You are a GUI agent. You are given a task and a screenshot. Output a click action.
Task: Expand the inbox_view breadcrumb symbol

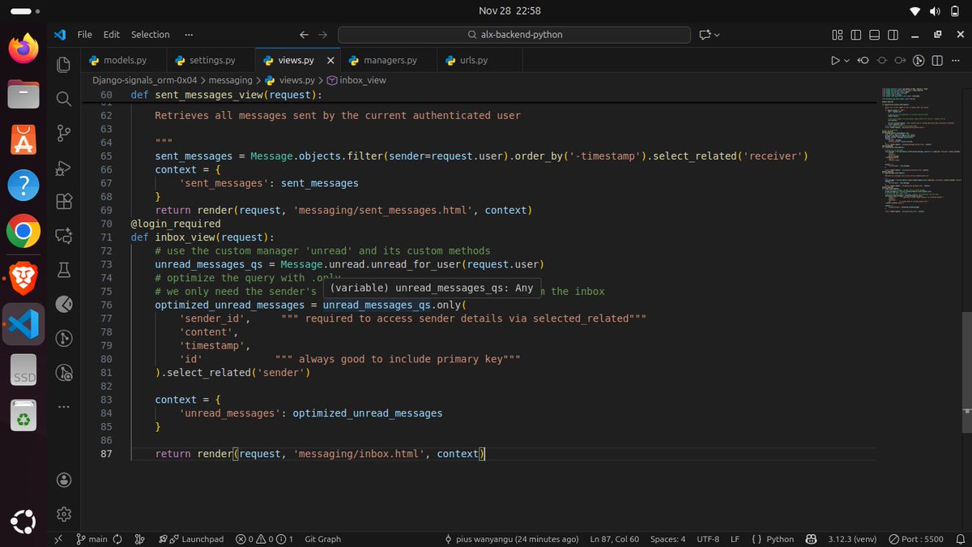356,80
